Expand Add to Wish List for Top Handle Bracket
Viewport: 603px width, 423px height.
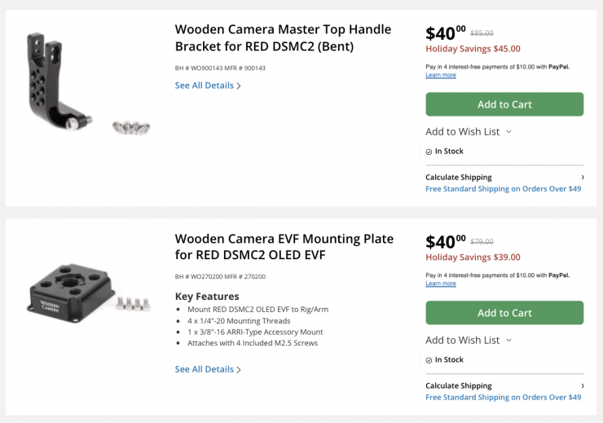[x=468, y=132]
